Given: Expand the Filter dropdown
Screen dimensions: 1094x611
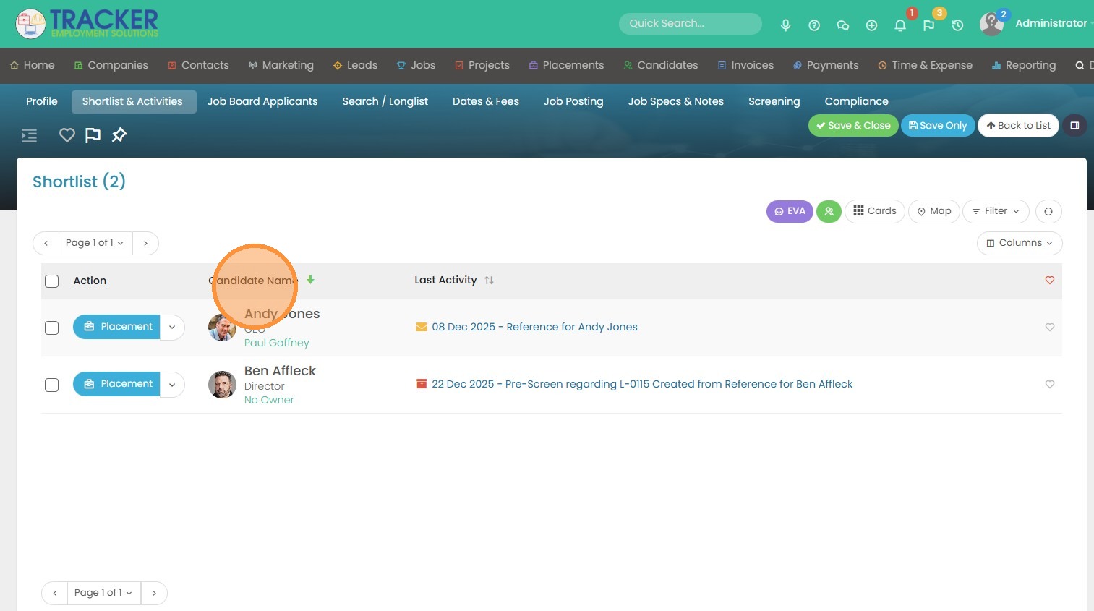Looking at the screenshot, I should (996, 211).
